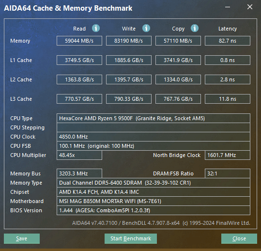Click the Copy column info icon
The image size is (261, 251).
(195, 28)
